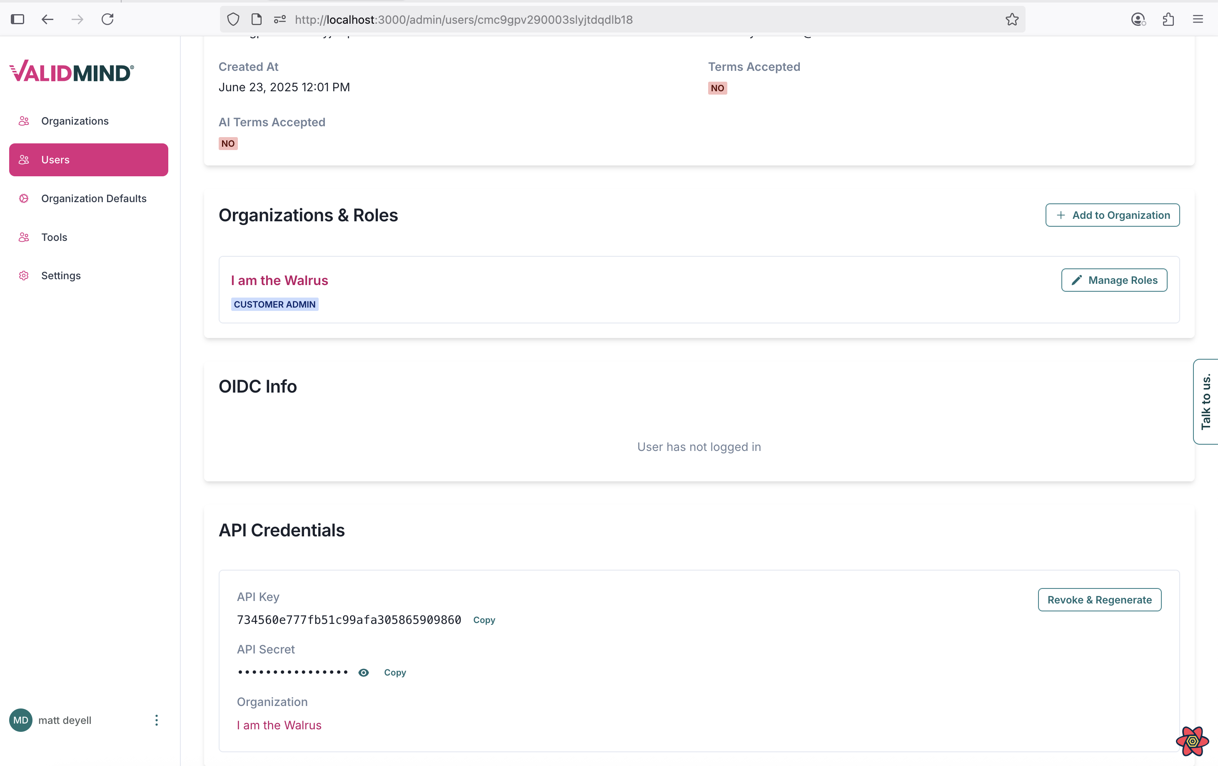Reload the page
The image size is (1218, 766).
tap(107, 19)
